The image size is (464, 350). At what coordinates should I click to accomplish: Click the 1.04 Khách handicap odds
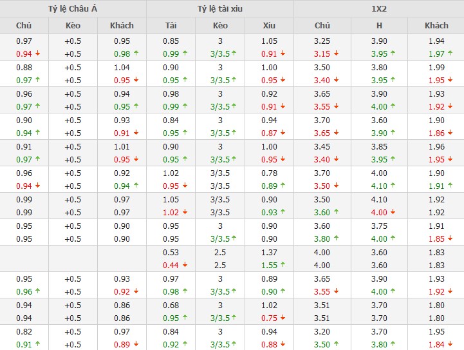tap(122, 67)
